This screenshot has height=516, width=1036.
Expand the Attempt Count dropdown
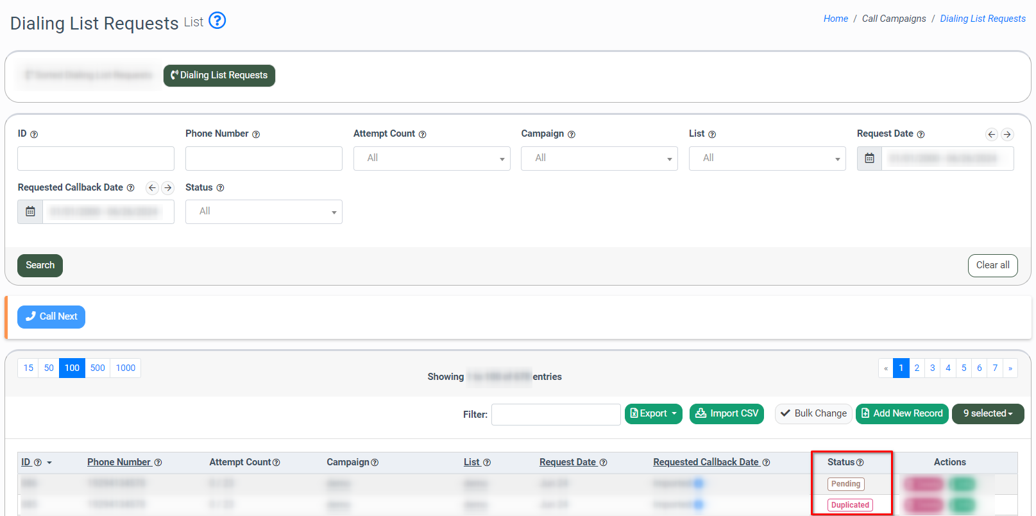[431, 159]
